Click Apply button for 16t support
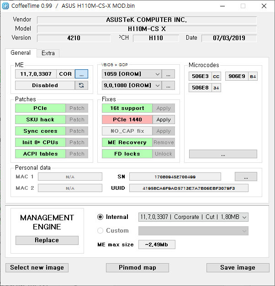 pos(164,108)
